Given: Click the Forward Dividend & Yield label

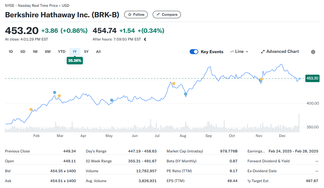Looking at the screenshot, I should [268, 161].
